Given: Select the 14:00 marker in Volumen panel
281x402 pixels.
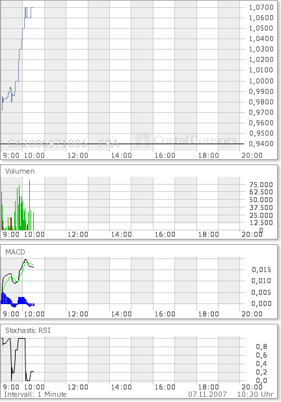Looking at the screenshot, I should 122,234.
